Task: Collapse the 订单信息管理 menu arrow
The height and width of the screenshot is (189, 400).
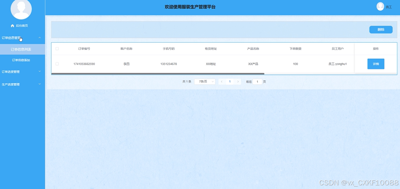Action: pyautogui.click(x=39, y=38)
